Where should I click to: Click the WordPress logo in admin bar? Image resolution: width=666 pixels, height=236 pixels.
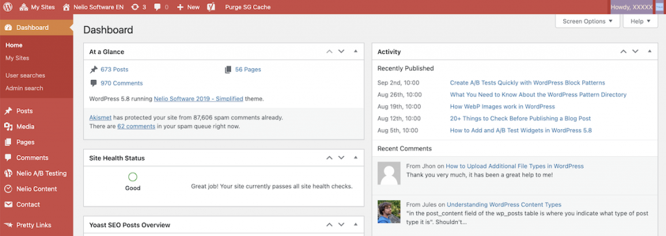click(8, 7)
